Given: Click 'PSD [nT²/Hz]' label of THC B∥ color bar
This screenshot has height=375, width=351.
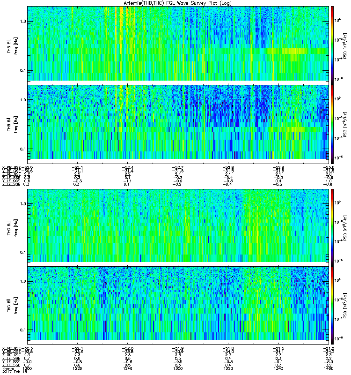Looking at the screenshot, I should click(345, 306).
